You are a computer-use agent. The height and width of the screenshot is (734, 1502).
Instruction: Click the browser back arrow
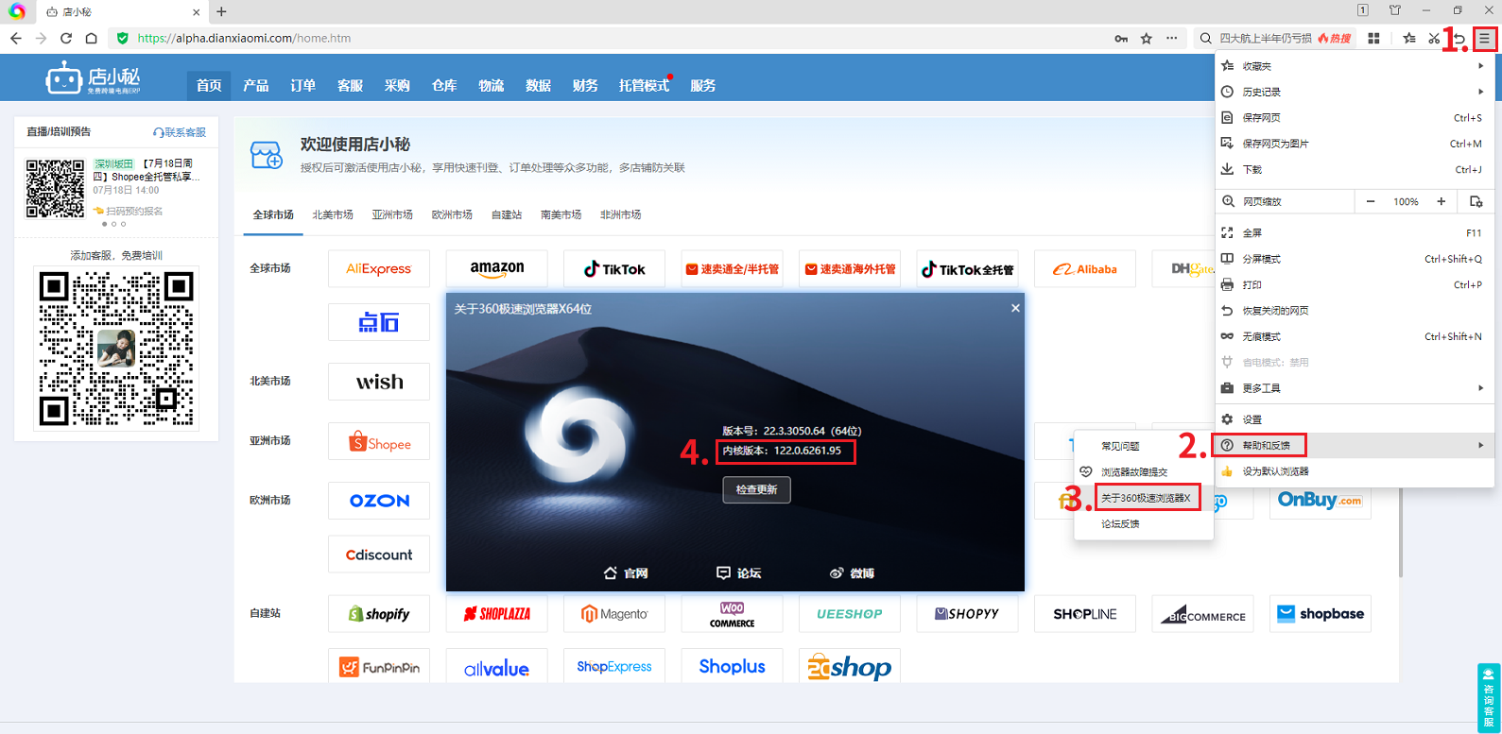[16, 39]
